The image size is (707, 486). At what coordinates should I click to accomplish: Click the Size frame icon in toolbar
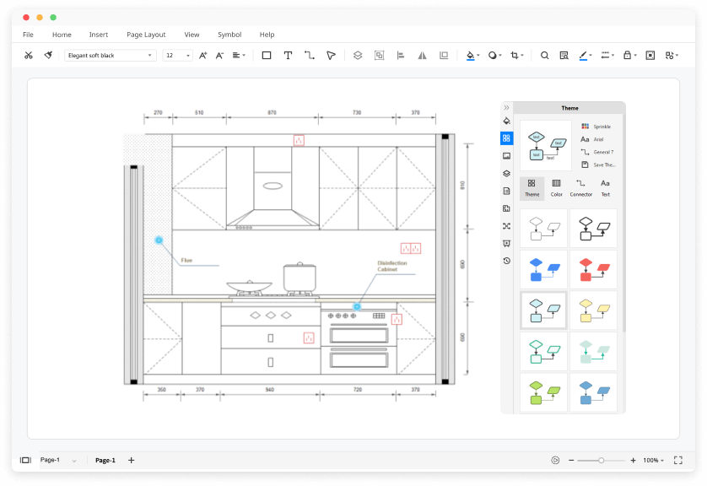(444, 56)
